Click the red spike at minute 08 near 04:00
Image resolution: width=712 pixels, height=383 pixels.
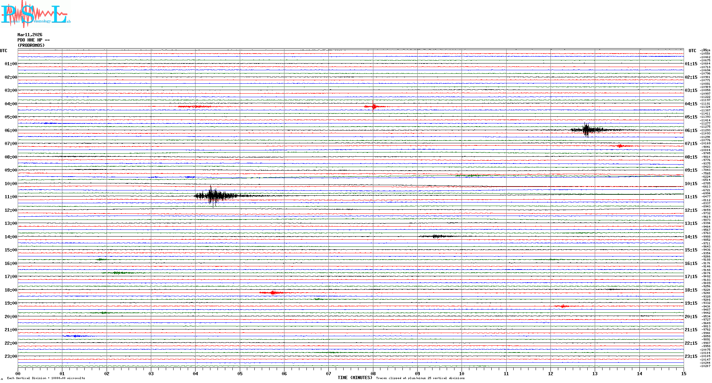pos(373,106)
